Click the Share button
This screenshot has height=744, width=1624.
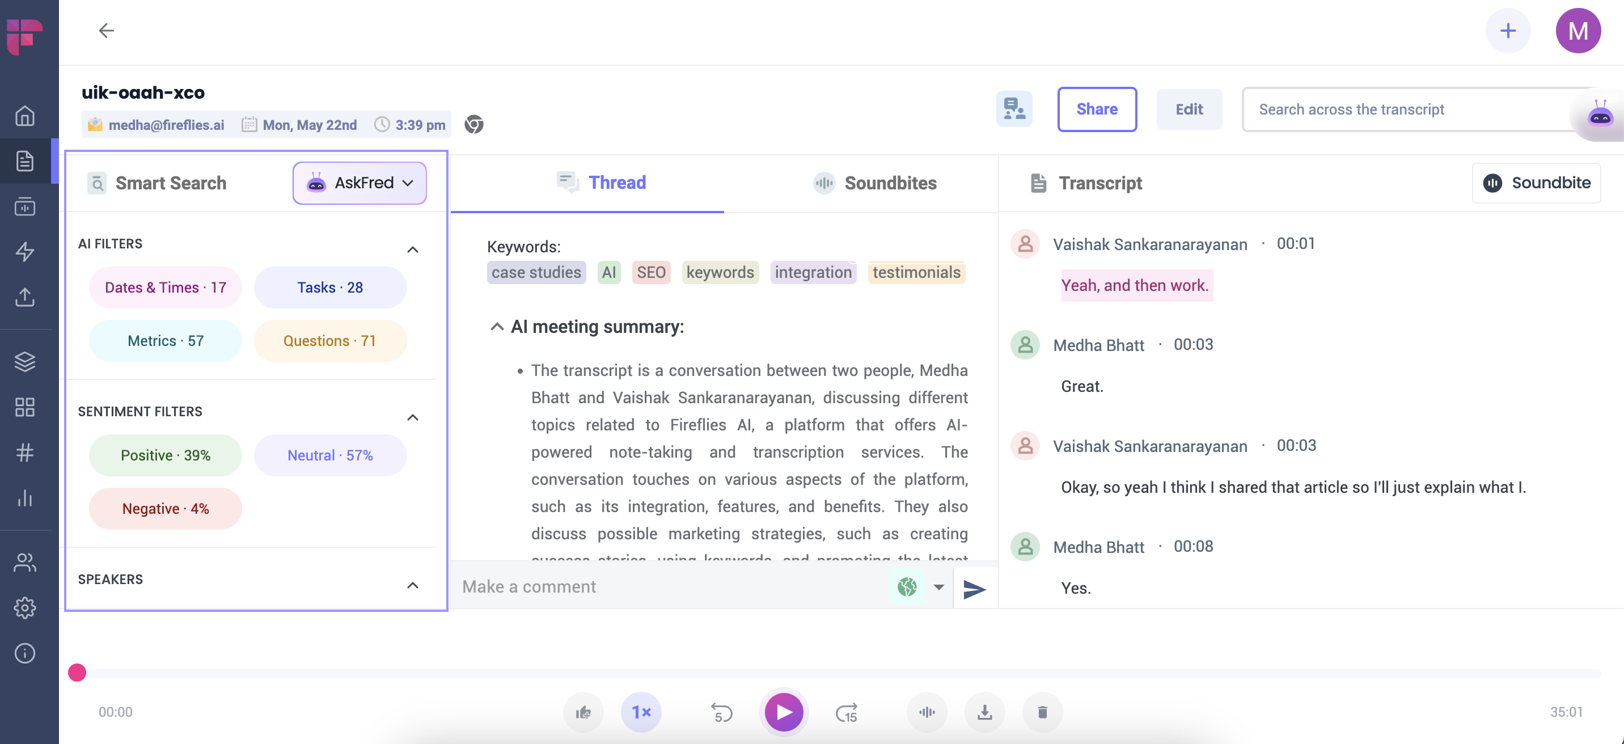point(1096,109)
